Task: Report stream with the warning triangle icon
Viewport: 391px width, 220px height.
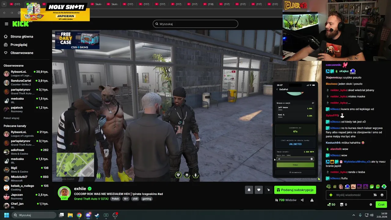Action: point(312,200)
